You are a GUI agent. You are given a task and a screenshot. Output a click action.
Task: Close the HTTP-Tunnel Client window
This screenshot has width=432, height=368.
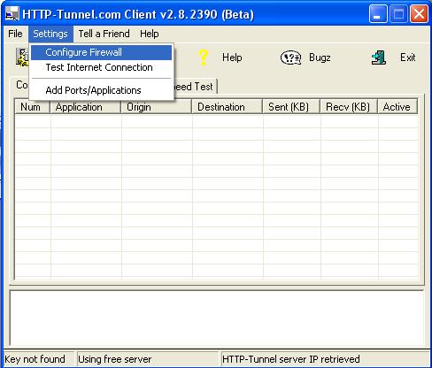click(x=419, y=14)
